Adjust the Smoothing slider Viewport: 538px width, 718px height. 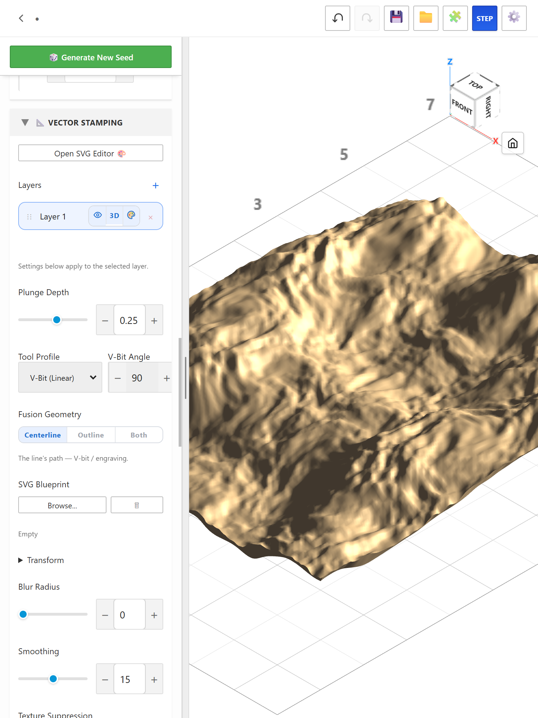53,679
